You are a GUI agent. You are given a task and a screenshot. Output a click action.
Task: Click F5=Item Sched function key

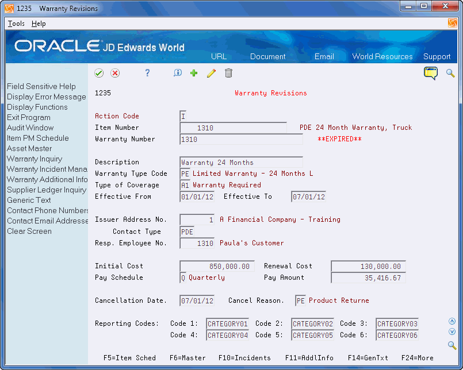tap(129, 358)
